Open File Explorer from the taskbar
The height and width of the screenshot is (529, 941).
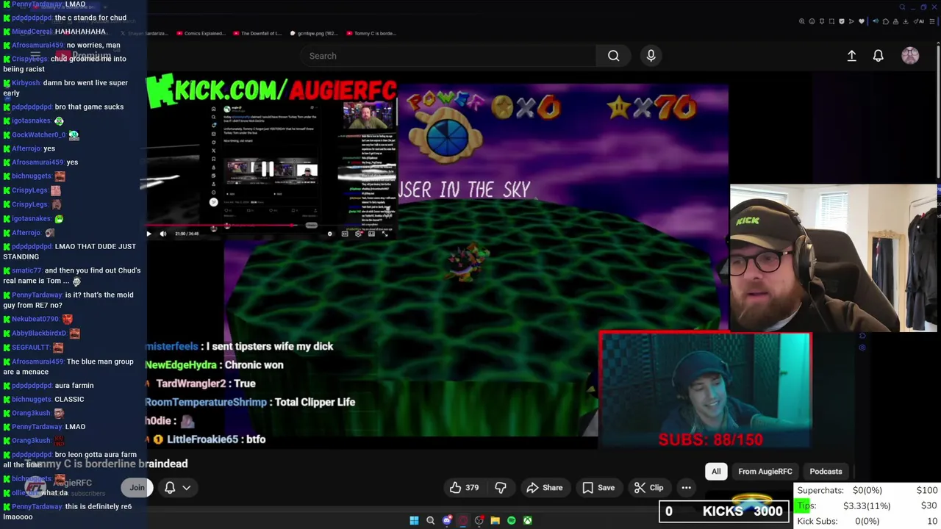[495, 521]
